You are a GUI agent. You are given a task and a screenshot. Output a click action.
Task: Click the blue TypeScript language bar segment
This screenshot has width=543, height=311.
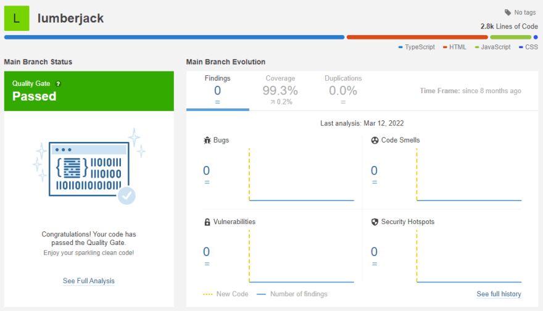pos(174,37)
